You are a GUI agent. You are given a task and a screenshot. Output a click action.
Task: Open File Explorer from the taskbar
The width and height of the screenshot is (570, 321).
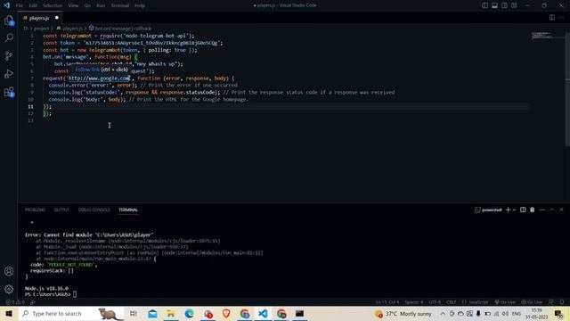click(x=171, y=313)
